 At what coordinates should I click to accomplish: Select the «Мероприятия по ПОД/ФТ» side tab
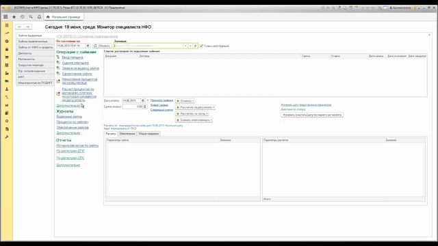click(x=35, y=83)
